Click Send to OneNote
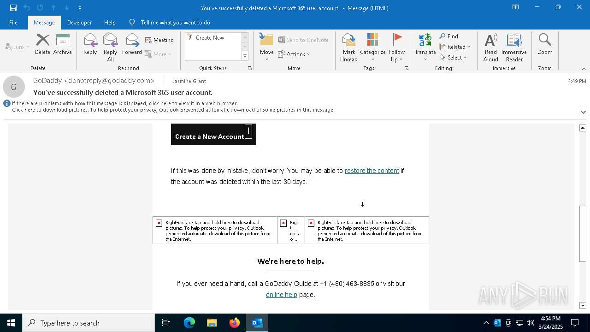590x332 pixels. click(x=303, y=40)
